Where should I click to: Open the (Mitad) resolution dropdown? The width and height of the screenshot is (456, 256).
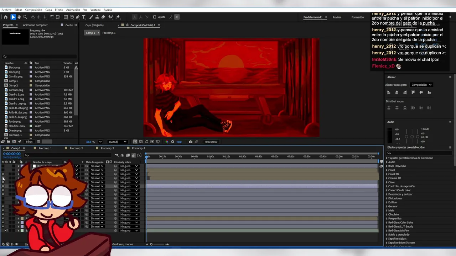pyautogui.click(x=118, y=142)
